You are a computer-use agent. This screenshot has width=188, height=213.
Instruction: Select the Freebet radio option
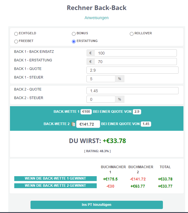16,41
